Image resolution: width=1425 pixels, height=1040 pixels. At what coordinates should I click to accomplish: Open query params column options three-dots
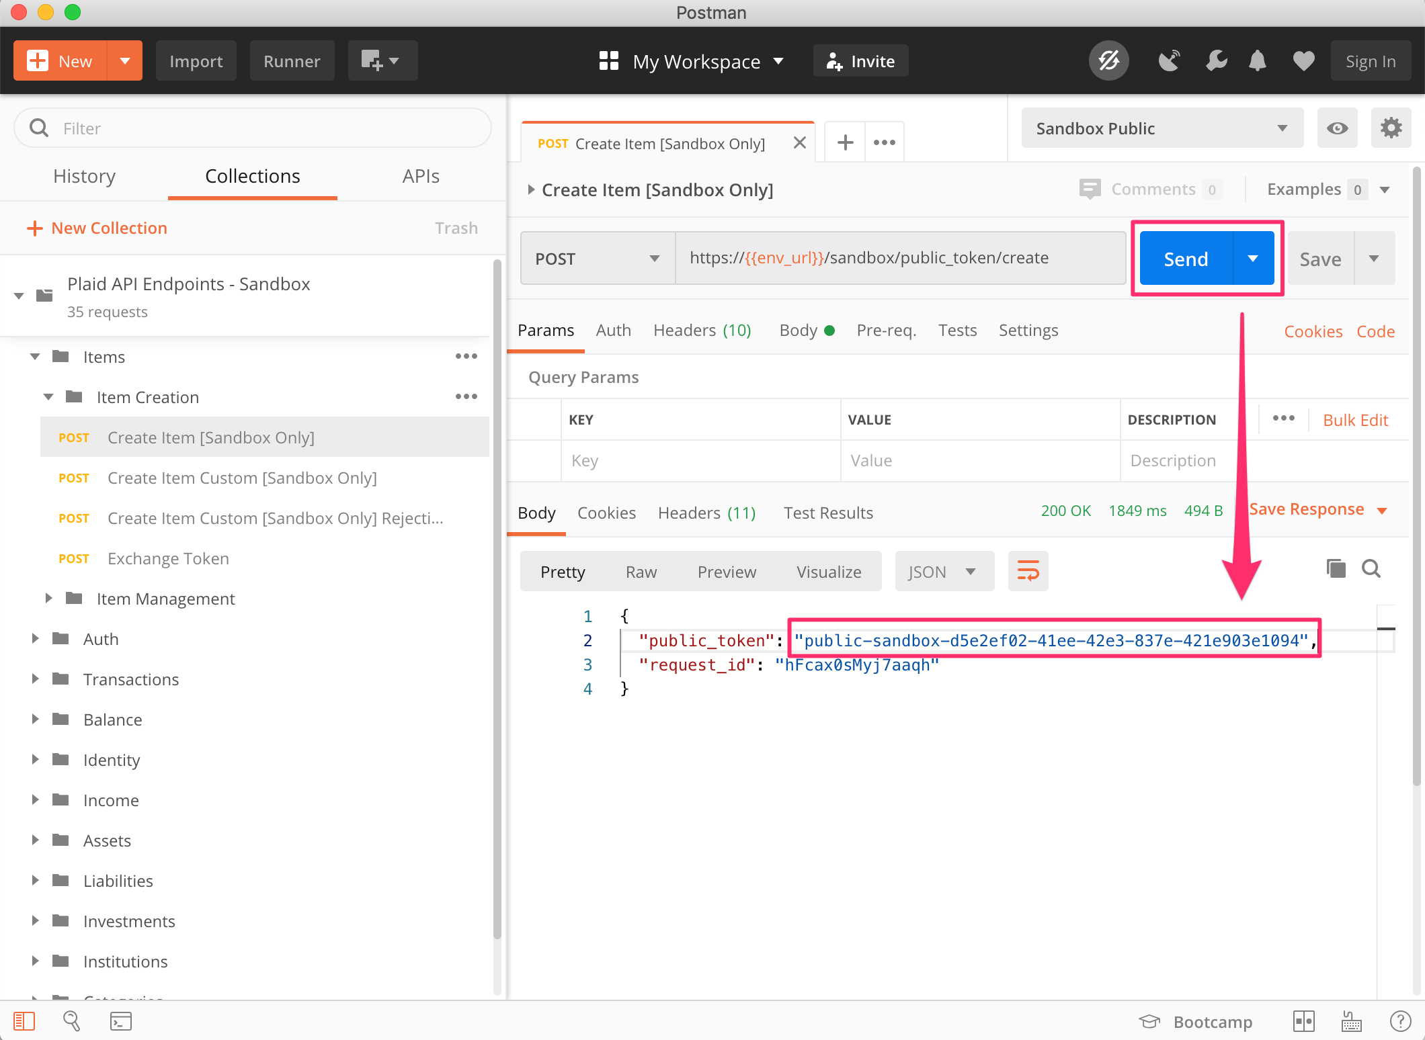(1283, 419)
